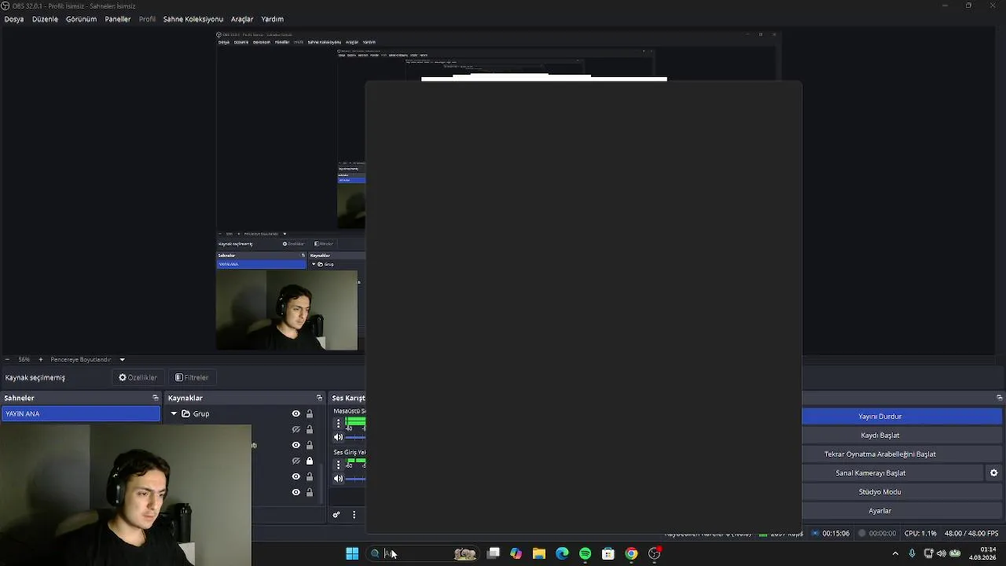Open the Sahne Koleksiyonu menu
This screenshot has width=1006, height=566.
[193, 19]
